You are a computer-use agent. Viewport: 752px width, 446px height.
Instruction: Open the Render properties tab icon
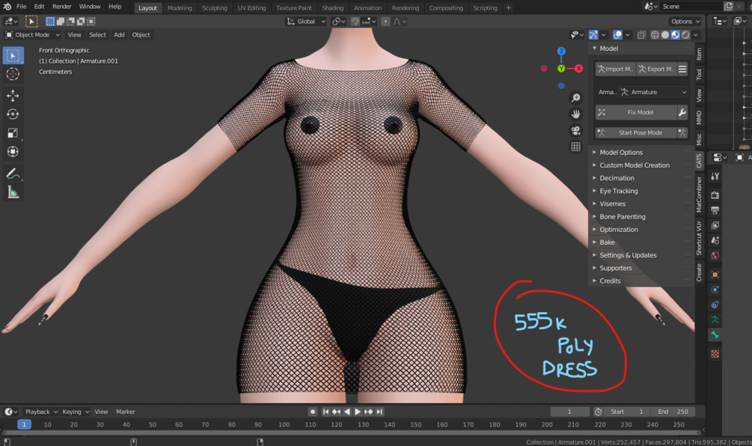pyautogui.click(x=715, y=195)
